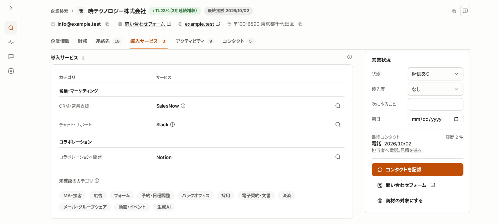Image resolution: width=499 pixels, height=224 pixels.
Task: Focus the 次にやること input field
Action: (x=436, y=104)
